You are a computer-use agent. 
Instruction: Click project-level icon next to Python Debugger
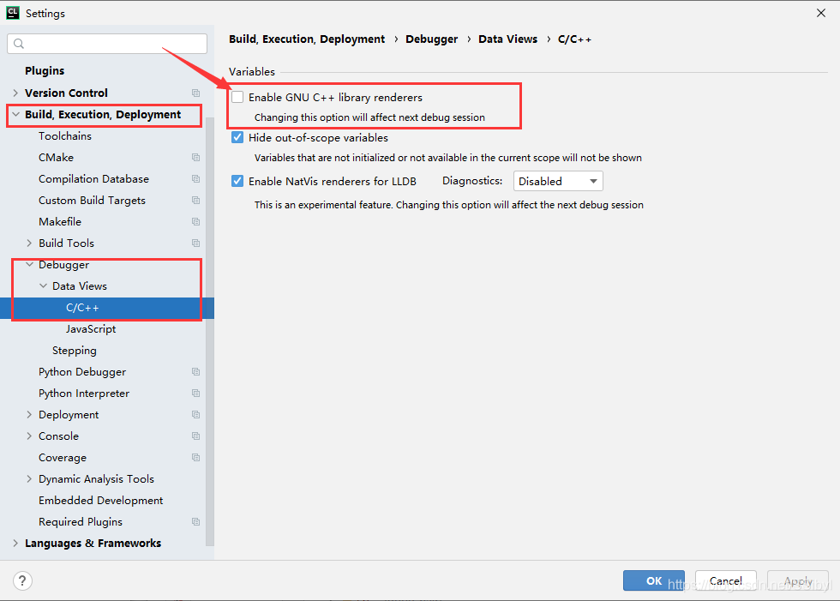pyautogui.click(x=196, y=372)
